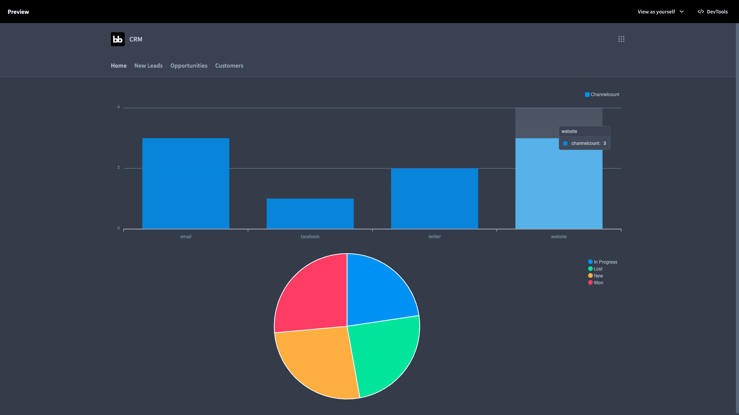This screenshot has width=739, height=415.
Task: Click the DevTools button label
Action: [717, 12]
